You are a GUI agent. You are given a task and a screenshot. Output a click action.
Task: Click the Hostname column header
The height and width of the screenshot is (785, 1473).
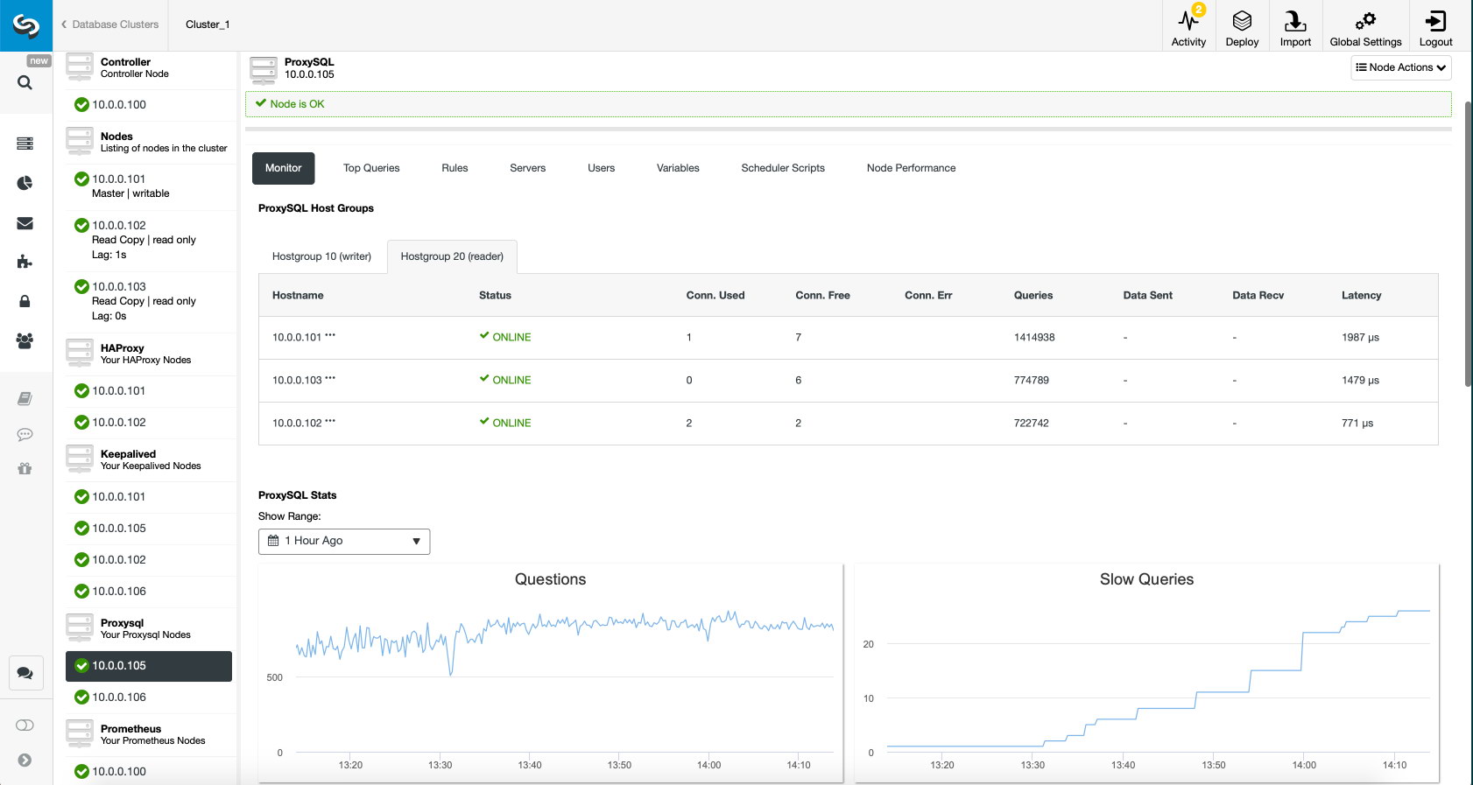[x=298, y=295]
